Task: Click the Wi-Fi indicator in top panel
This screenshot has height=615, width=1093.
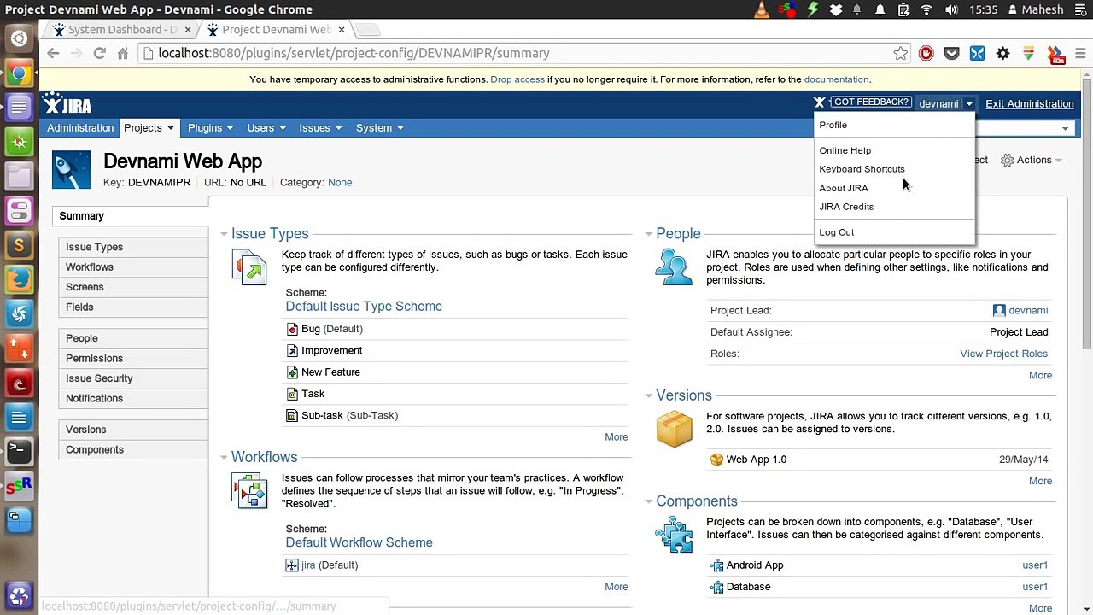Action: click(x=926, y=9)
